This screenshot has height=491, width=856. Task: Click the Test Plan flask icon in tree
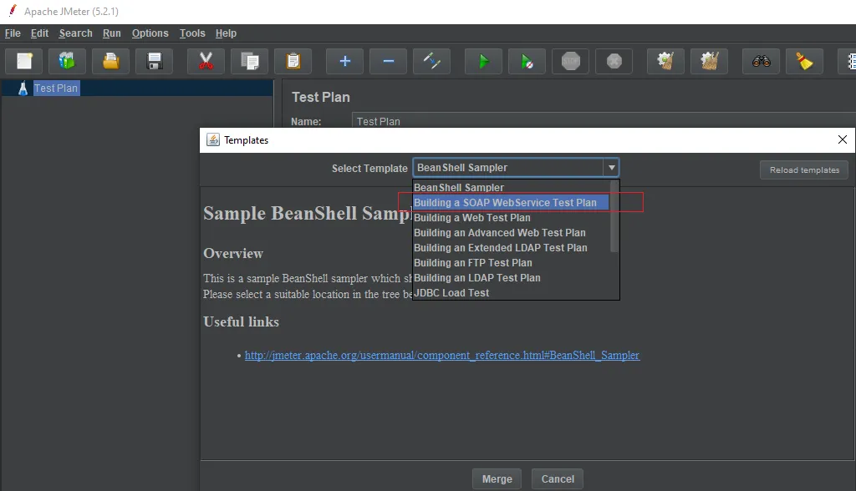(x=23, y=89)
